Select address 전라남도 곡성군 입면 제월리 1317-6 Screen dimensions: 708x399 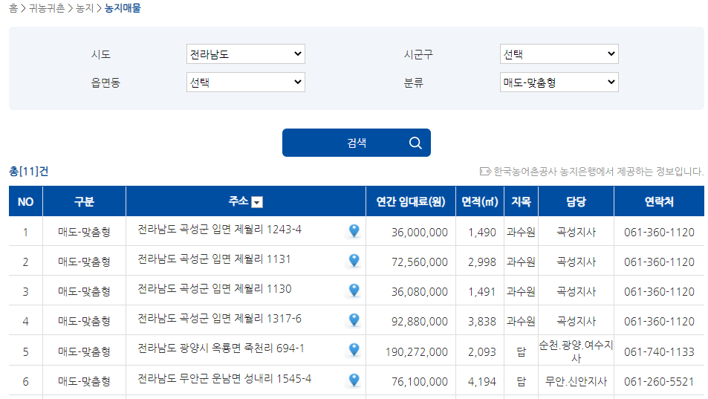[219, 319]
